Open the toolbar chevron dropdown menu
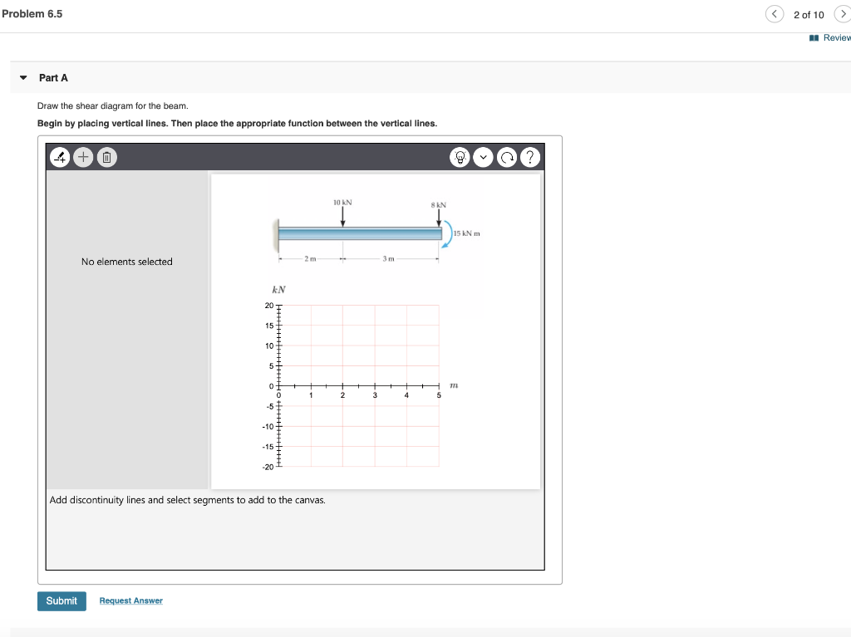The width and height of the screenshot is (851, 637). click(483, 157)
